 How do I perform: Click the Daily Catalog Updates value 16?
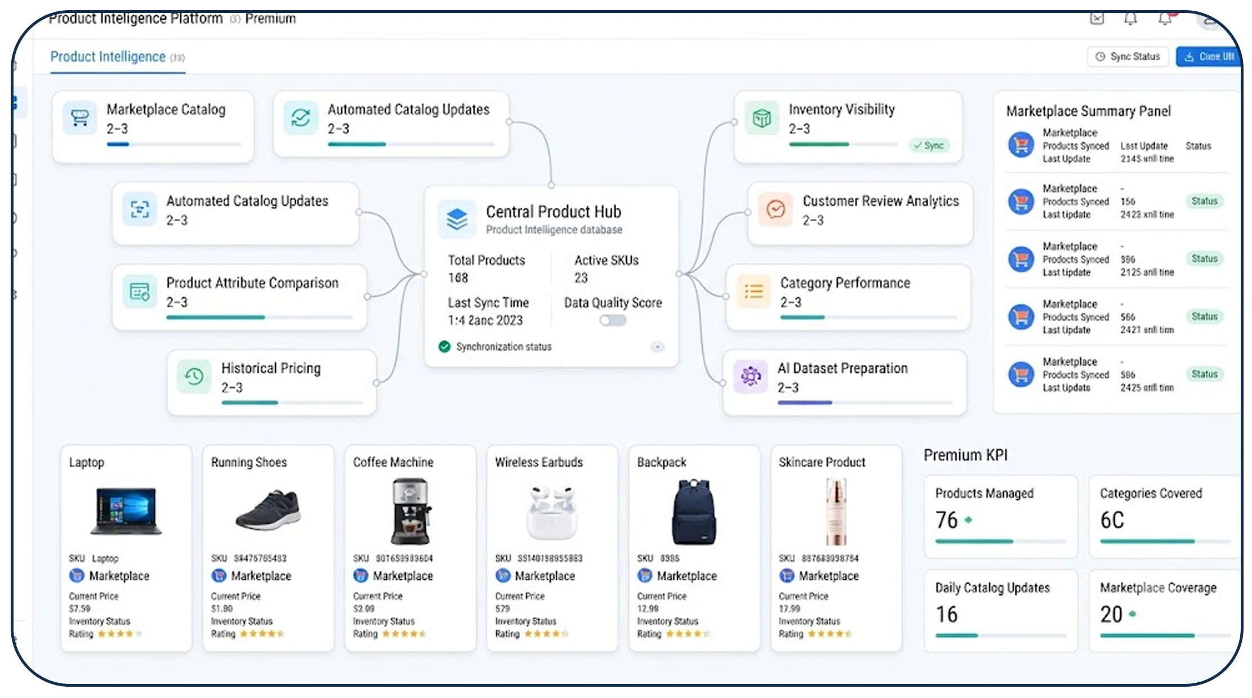(947, 614)
